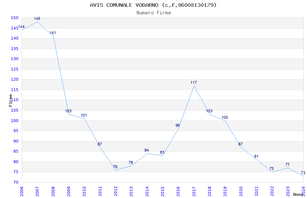Select the '100' data label at 2019
The width and height of the screenshot is (307, 198).
[x=225, y=117]
